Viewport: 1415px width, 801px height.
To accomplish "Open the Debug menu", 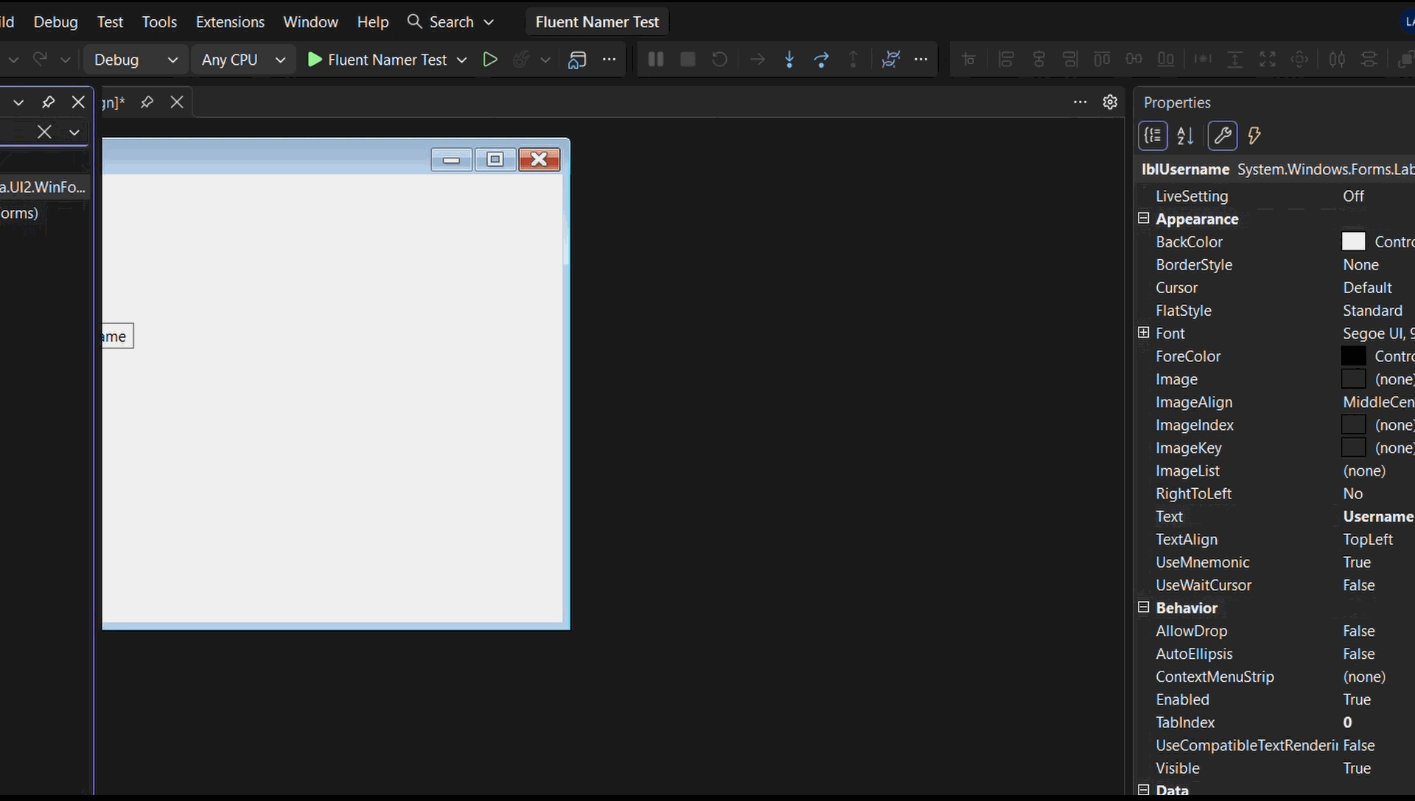I will point(55,22).
